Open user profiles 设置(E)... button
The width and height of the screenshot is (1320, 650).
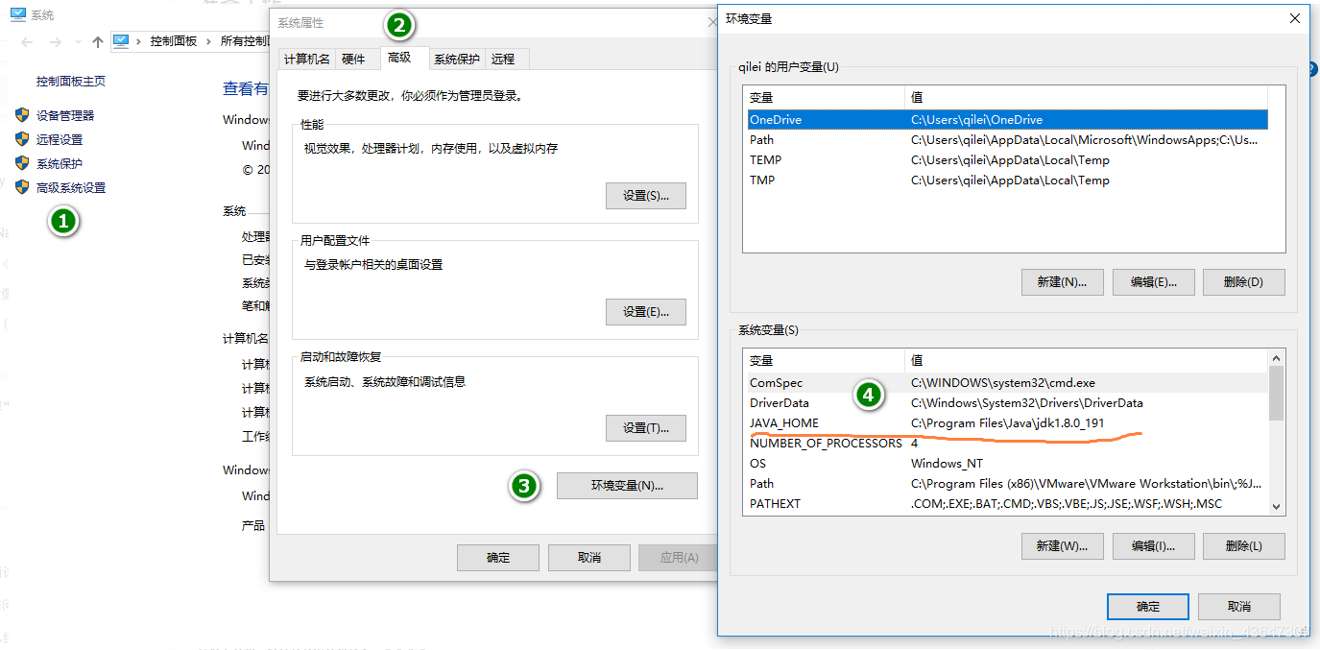pyautogui.click(x=646, y=312)
